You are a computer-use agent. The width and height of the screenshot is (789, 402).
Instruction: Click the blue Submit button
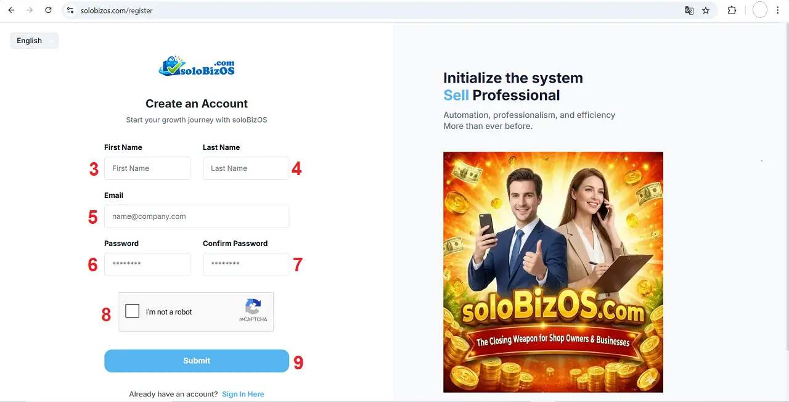tap(197, 361)
